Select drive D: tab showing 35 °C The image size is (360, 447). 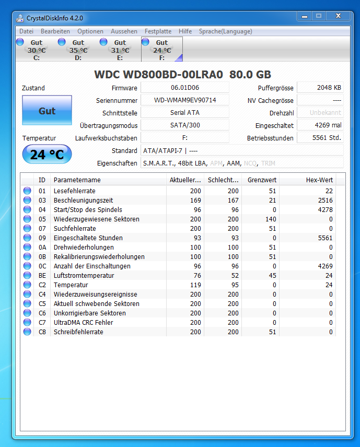pyautogui.click(x=78, y=50)
